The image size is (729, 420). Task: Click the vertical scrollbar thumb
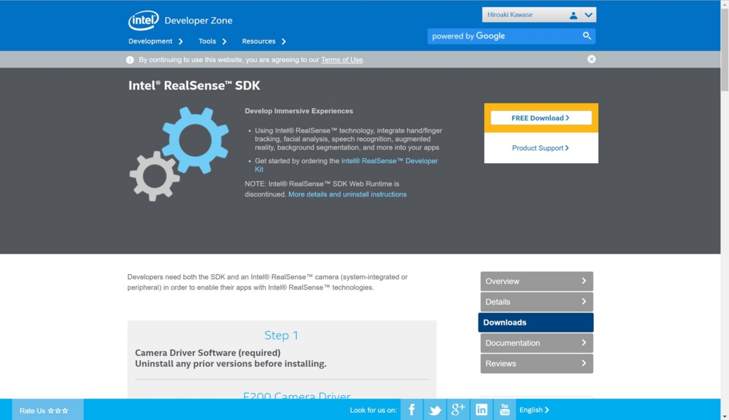725,49
